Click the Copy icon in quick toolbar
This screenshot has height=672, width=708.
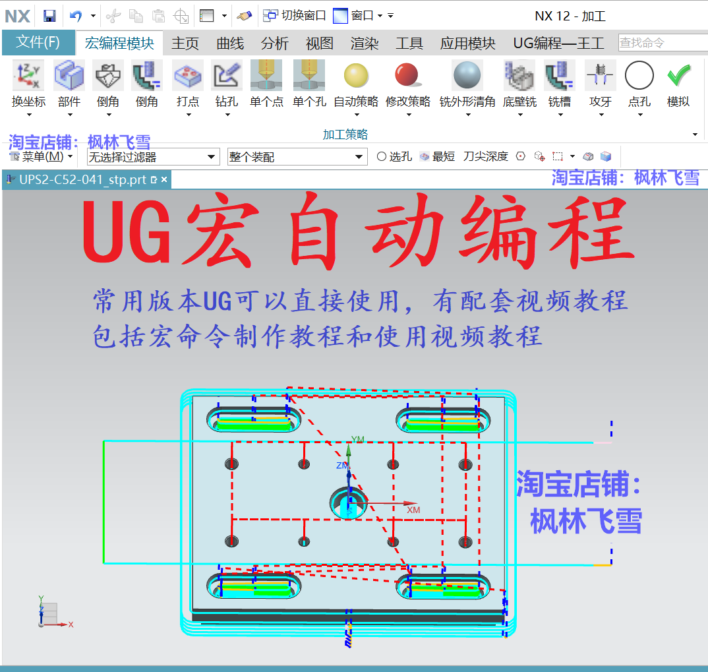[x=135, y=16]
